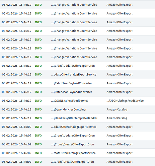
Task: Click INFO in the OfferTemplateHandler row
Action: pyautogui.click(x=39, y=118)
